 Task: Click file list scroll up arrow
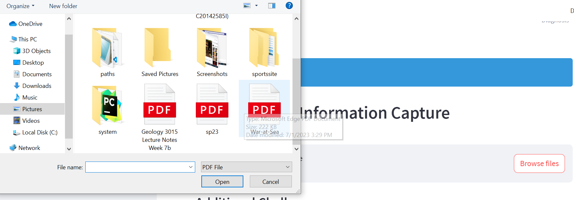click(296, 19)
